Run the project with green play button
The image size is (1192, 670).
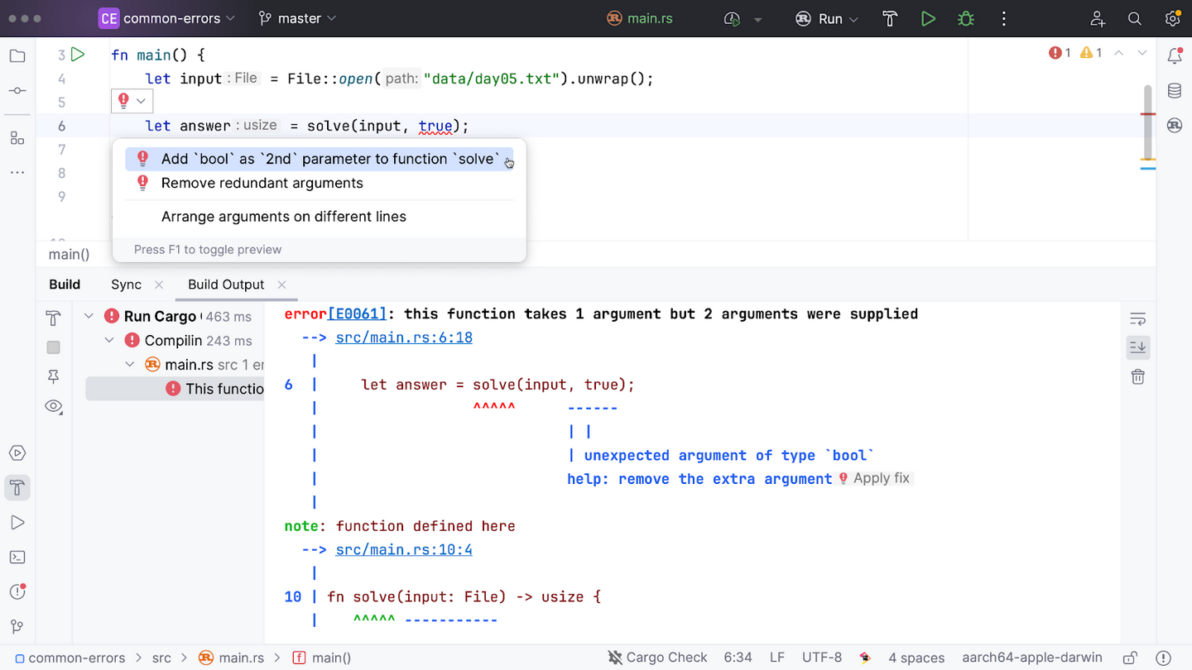[928, 18]
